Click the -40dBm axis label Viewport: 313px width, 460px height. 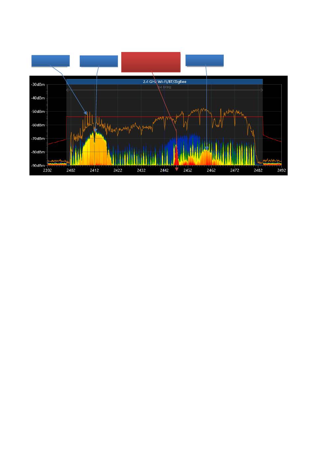click(x=38, y=98)
